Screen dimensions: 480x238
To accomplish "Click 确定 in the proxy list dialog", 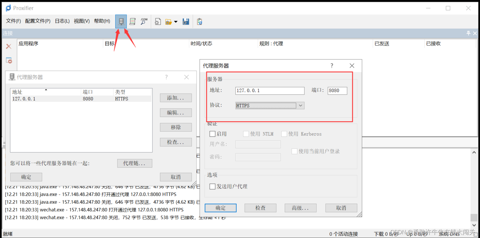I will 26,177.
